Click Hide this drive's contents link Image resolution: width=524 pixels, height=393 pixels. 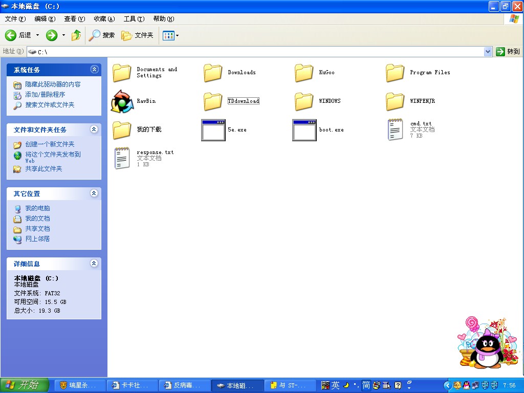point(53,84)
